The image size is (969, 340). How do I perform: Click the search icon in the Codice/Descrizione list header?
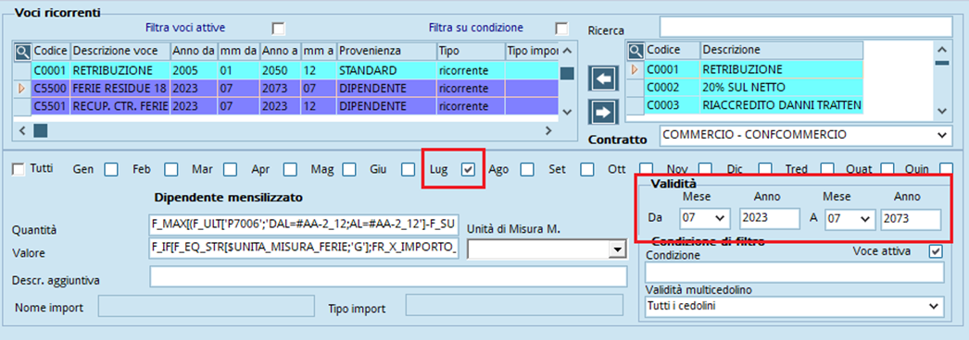[x=636, y=51]
